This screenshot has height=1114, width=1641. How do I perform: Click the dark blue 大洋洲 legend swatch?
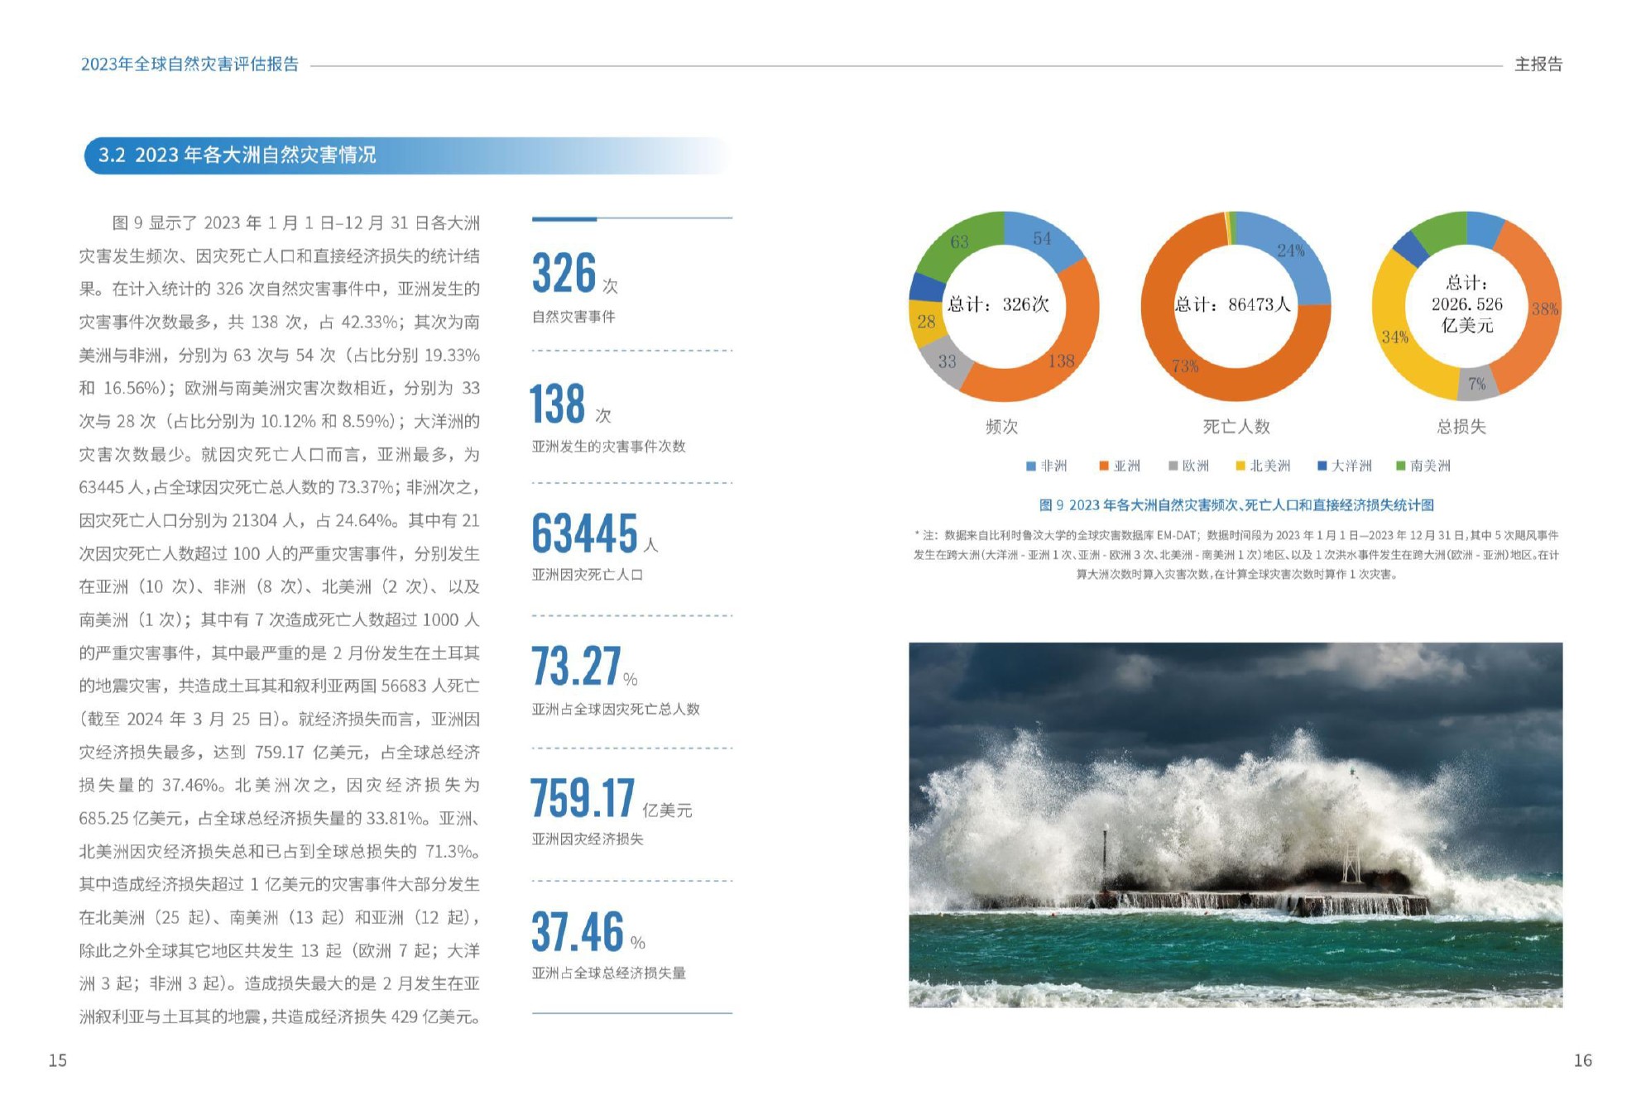[1322, 466]
